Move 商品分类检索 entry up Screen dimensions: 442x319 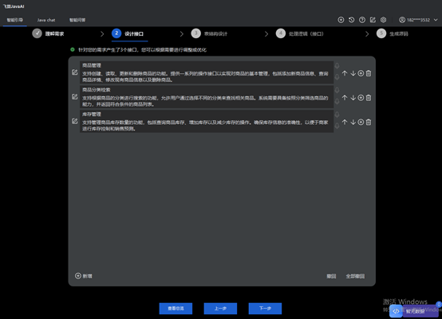pos(345,98)
